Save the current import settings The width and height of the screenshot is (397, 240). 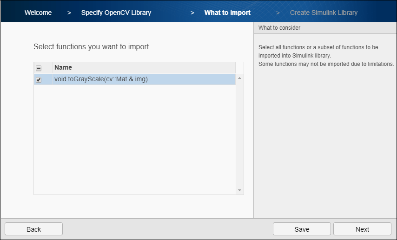click(302, 229)
